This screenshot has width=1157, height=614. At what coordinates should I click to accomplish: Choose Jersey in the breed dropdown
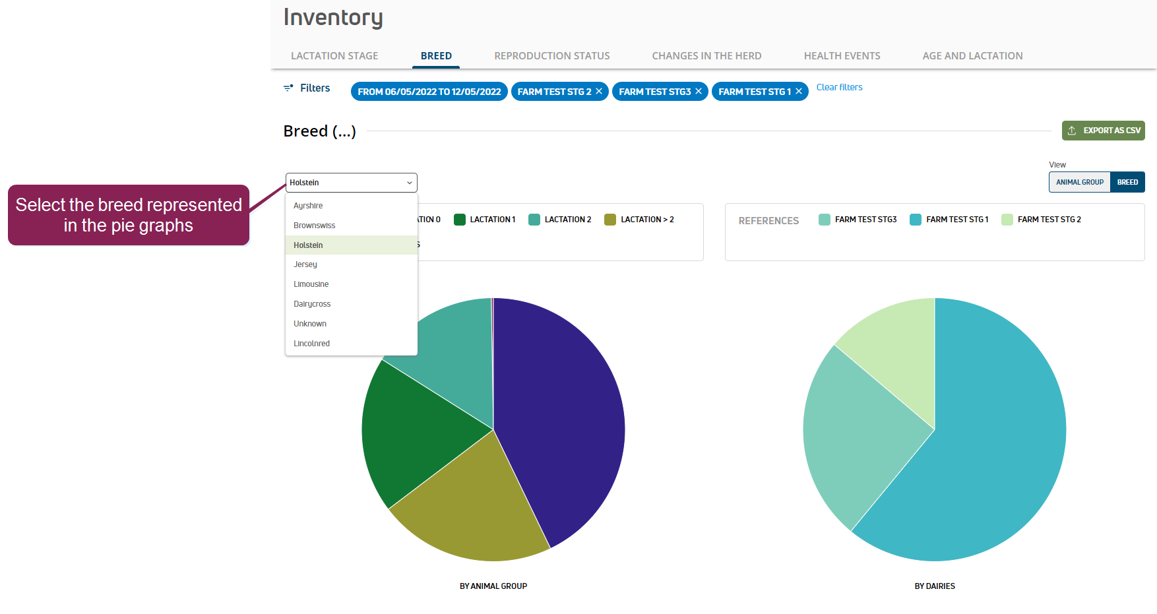[x=305, y=264]
